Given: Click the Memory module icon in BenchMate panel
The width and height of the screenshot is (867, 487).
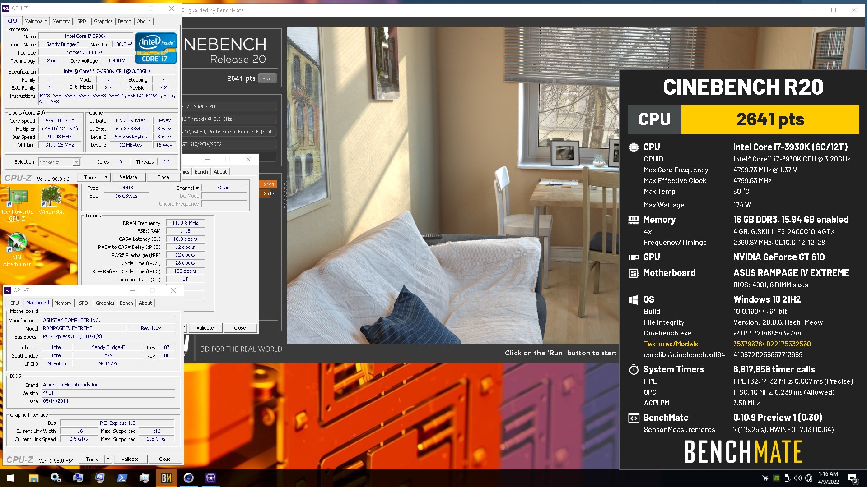Looking at the screenshot, I should click(634, 220).
